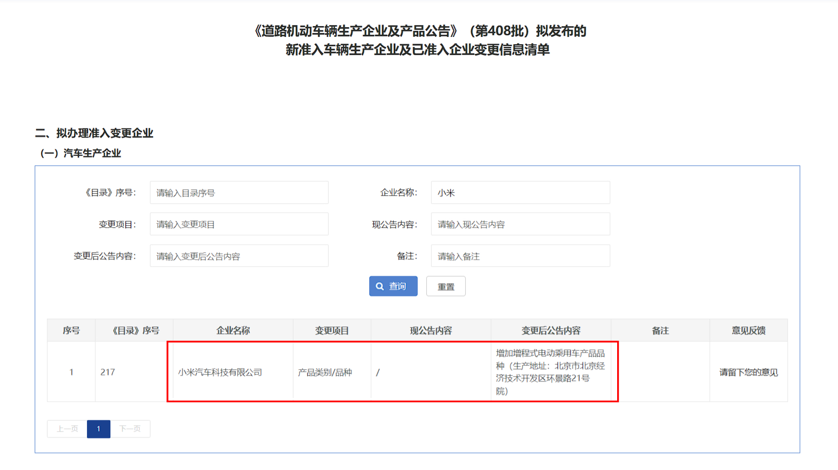Image resolution: width=838 pixels, height=470 pixels.
Task: Go to next page 下一页
Action: 130,429
